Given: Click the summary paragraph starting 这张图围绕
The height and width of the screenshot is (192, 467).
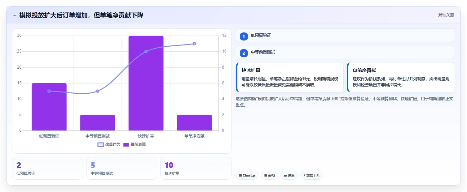Looking at the screenshot, I should (x=344, y=102).
